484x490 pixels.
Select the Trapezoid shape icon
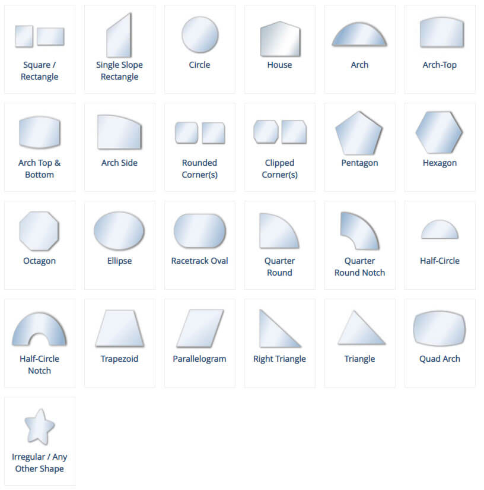pos(120,328)
